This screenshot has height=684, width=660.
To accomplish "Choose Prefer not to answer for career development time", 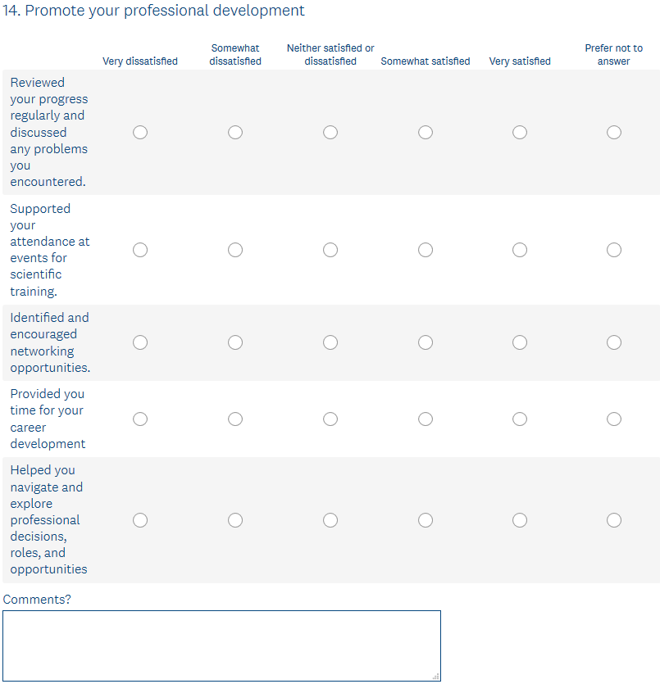I will tap(614, 419).
